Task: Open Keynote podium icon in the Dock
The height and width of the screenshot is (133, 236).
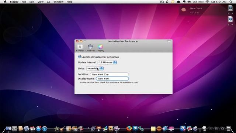Action: [99, 129]
